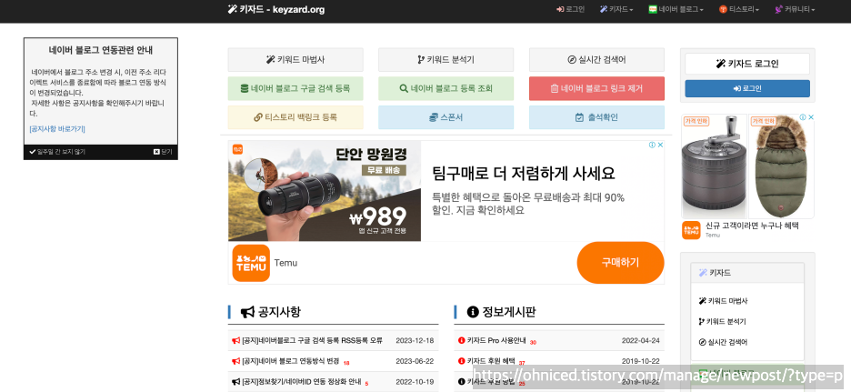The width and height of the screenshot is (851, 392).
Task: Click the monocular product image in banner ad
Action: click(325, 191)
